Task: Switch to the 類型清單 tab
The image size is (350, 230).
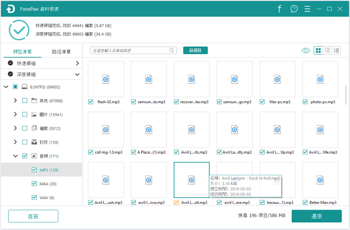Action: click(x=22, y=52)
